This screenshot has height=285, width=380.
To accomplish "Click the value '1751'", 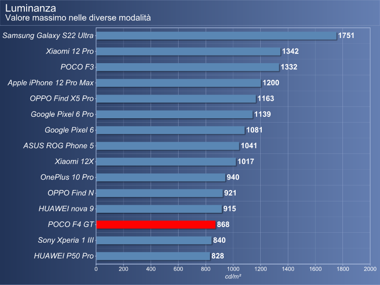I will pos(346,36).
